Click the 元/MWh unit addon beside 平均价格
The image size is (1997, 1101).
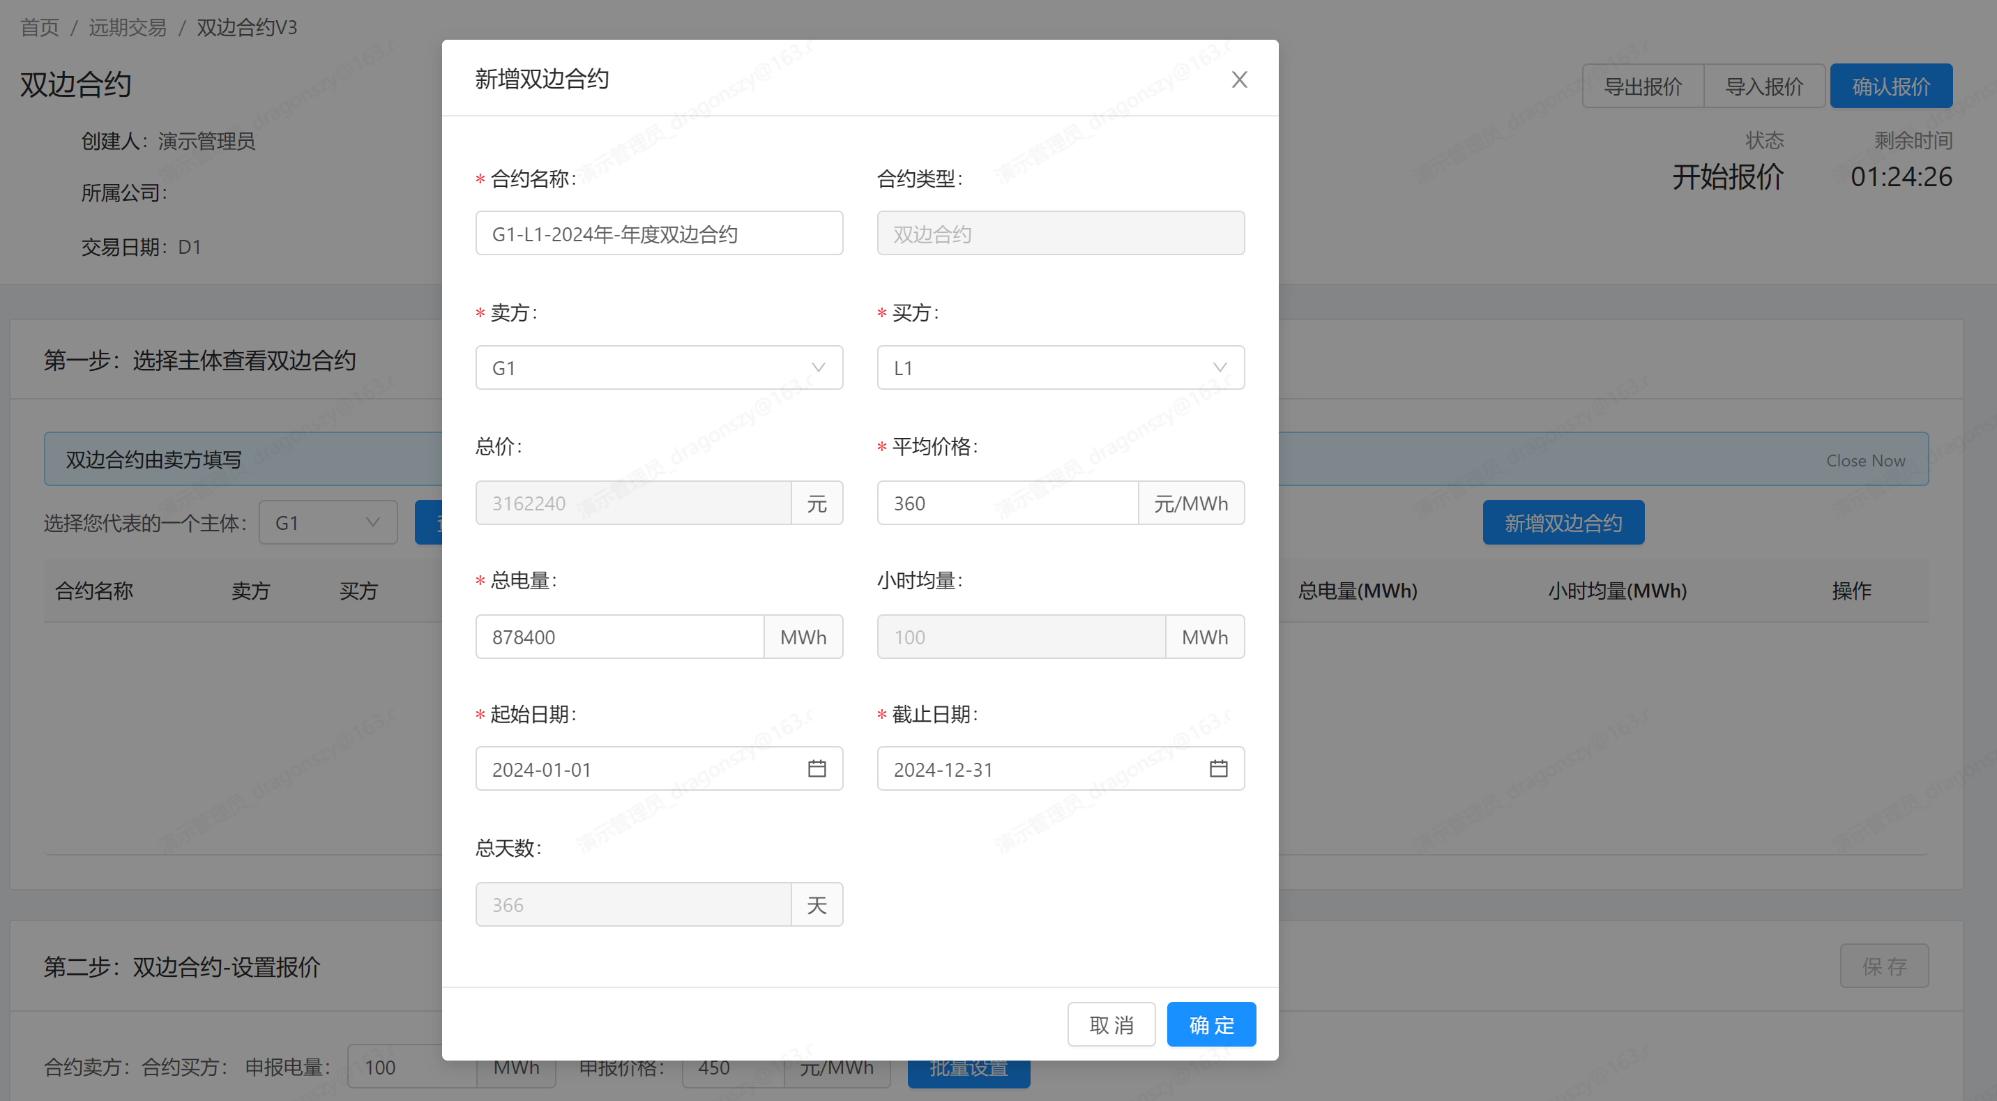1191,503
